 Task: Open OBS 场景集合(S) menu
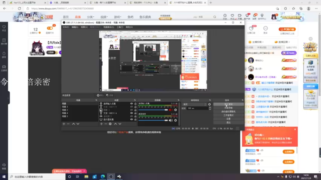(108, 27)
